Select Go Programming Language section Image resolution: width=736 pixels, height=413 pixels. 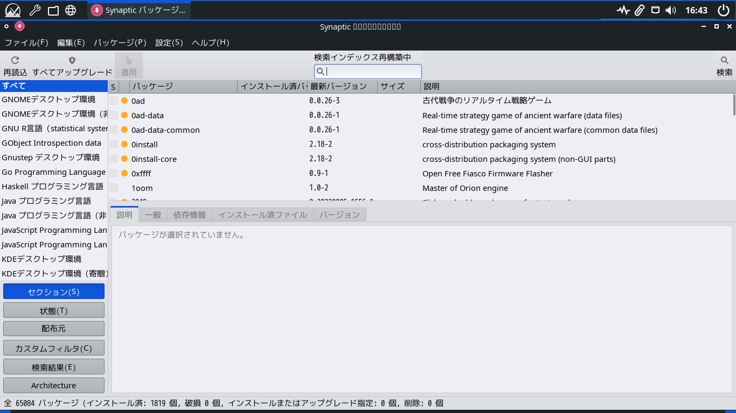pyautogui.click(x=54, y=172)
